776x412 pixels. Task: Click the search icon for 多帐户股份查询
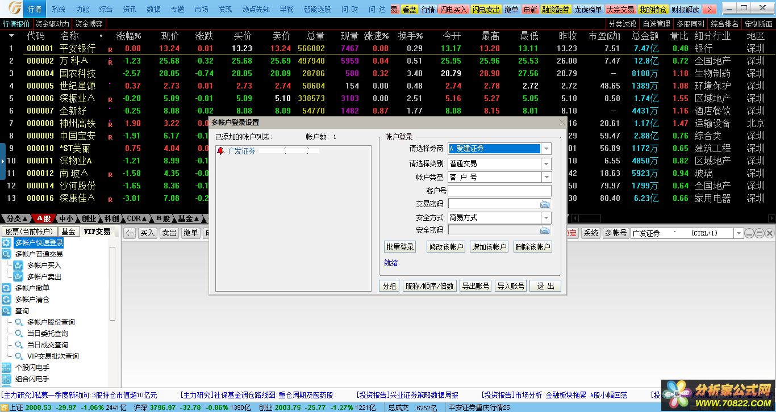coord(19,322)
